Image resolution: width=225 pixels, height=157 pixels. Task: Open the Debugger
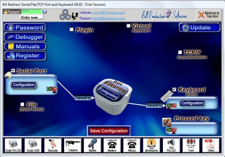click(25, 37)
